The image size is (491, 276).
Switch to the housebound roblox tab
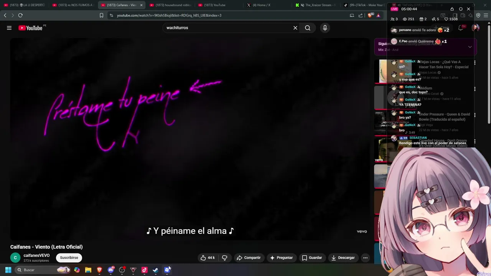(170, 5)
